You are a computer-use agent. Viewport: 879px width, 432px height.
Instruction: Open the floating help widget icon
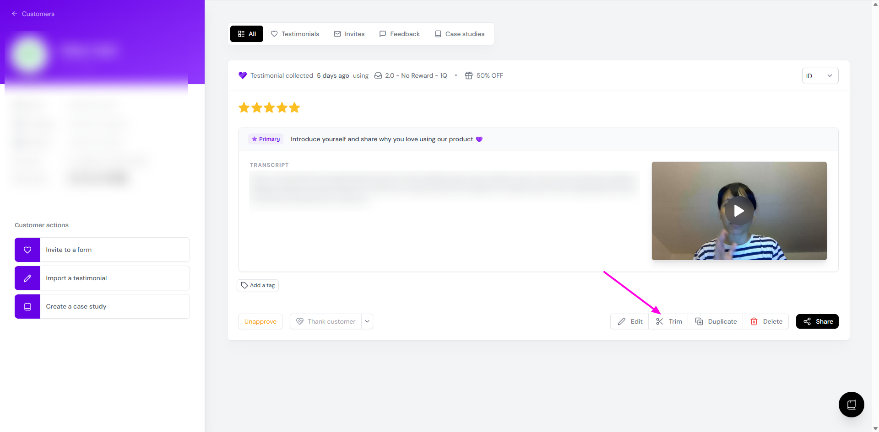[x=851, y=405]
